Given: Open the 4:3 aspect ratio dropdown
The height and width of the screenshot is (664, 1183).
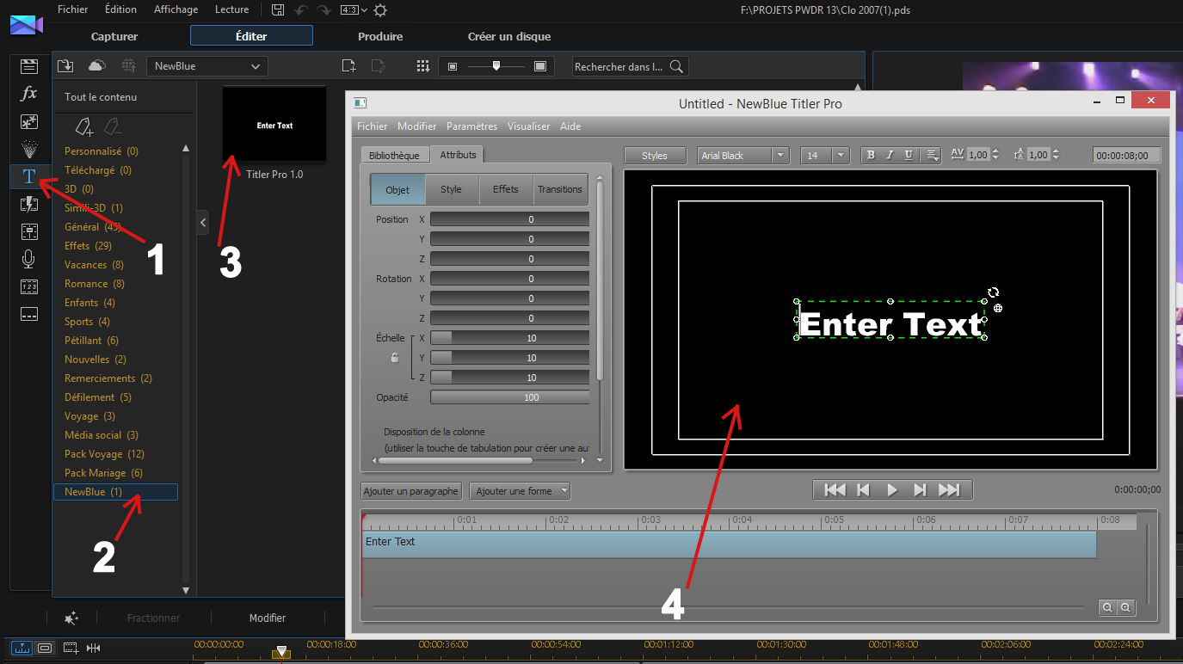Looking at the screenshot, I should click(353, 10).
